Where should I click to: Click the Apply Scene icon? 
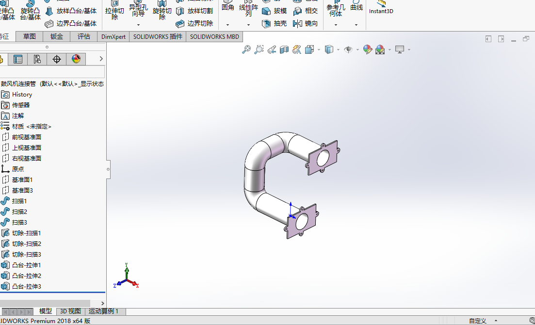(380, 49)
